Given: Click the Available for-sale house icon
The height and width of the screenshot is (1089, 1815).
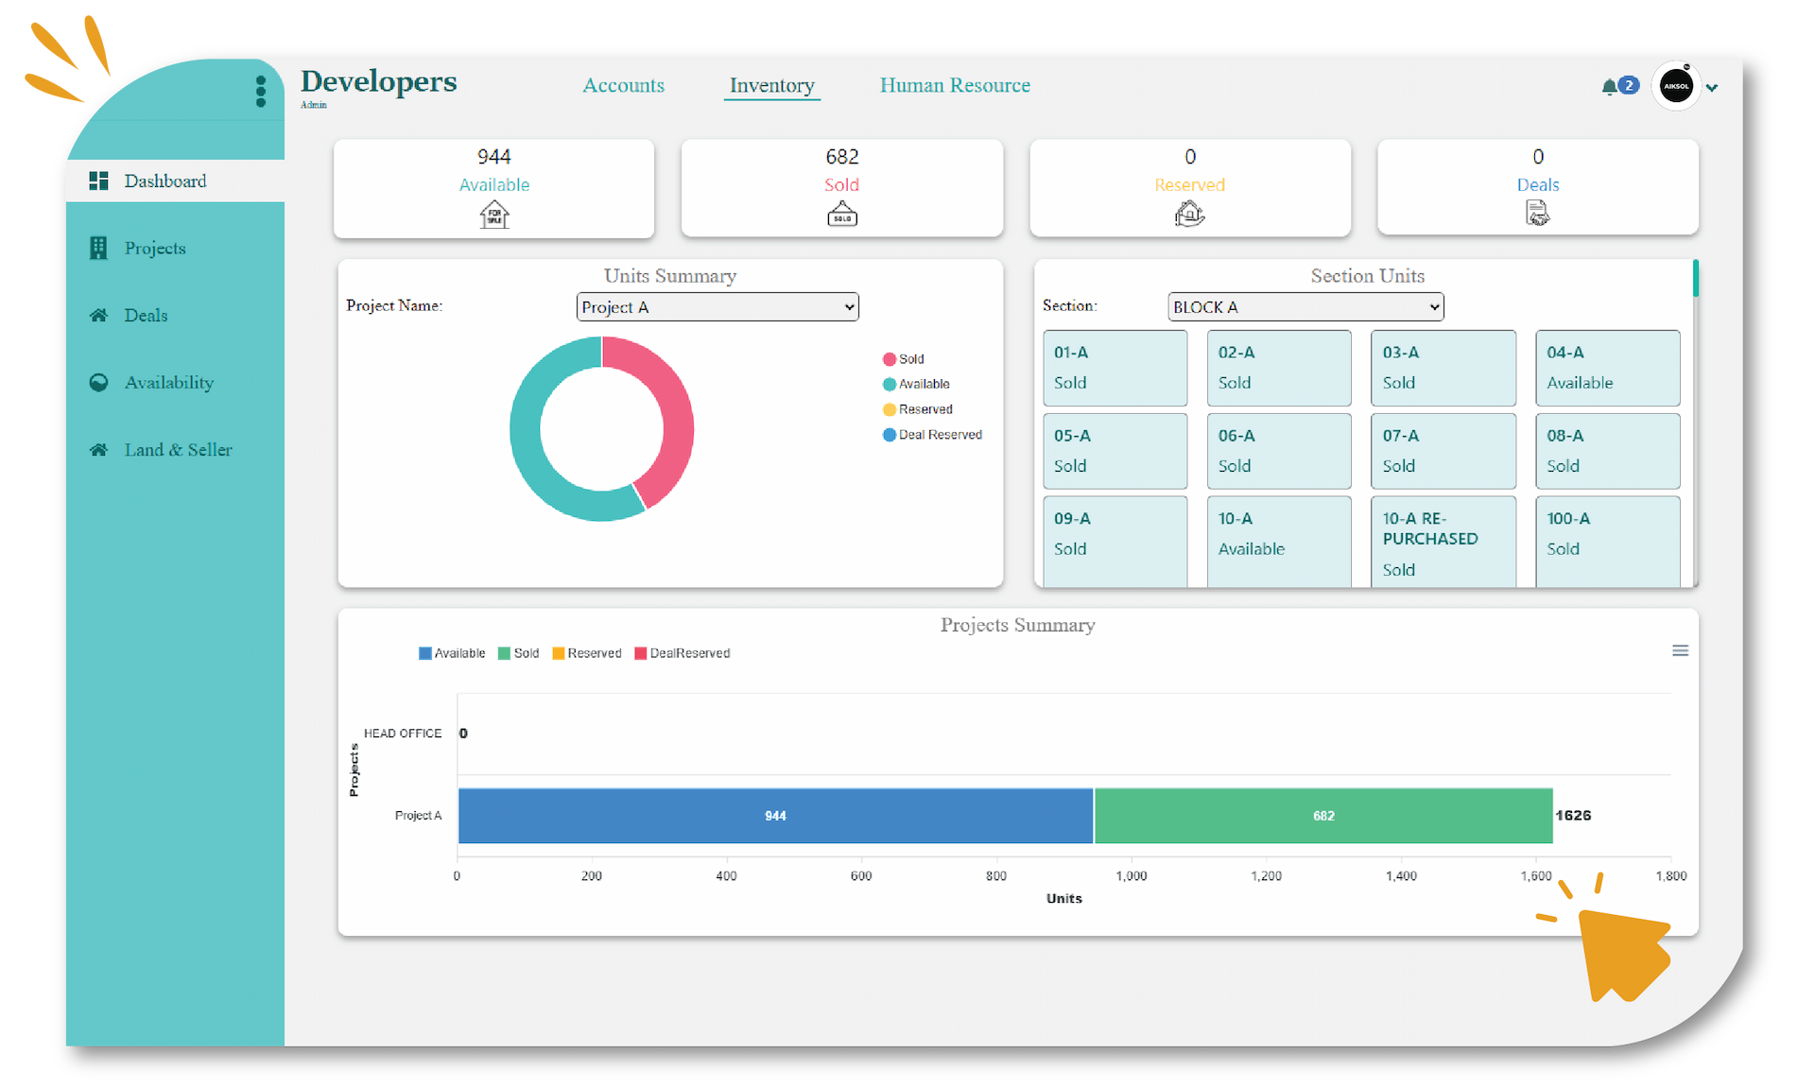Looking at the screenshot, I should 493,215.
